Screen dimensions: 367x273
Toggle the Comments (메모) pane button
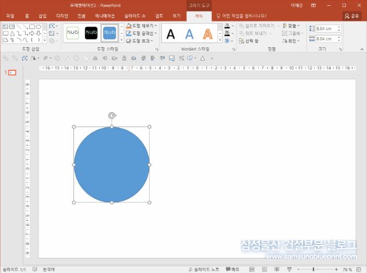(x=232, y=270)
